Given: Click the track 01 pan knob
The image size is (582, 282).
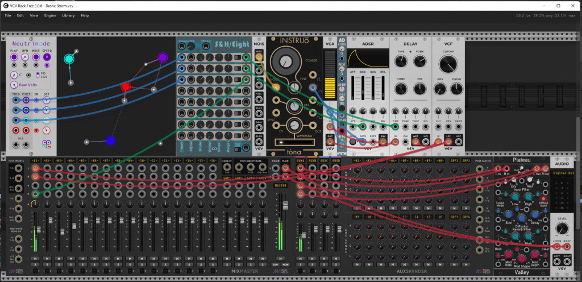Looking at the screenshot, I should click(35, 204).
